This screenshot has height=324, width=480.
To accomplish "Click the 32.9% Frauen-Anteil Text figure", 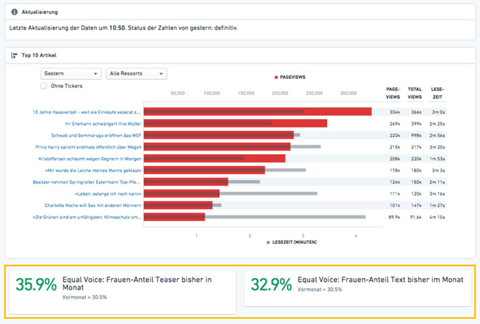I will [271, 284].
